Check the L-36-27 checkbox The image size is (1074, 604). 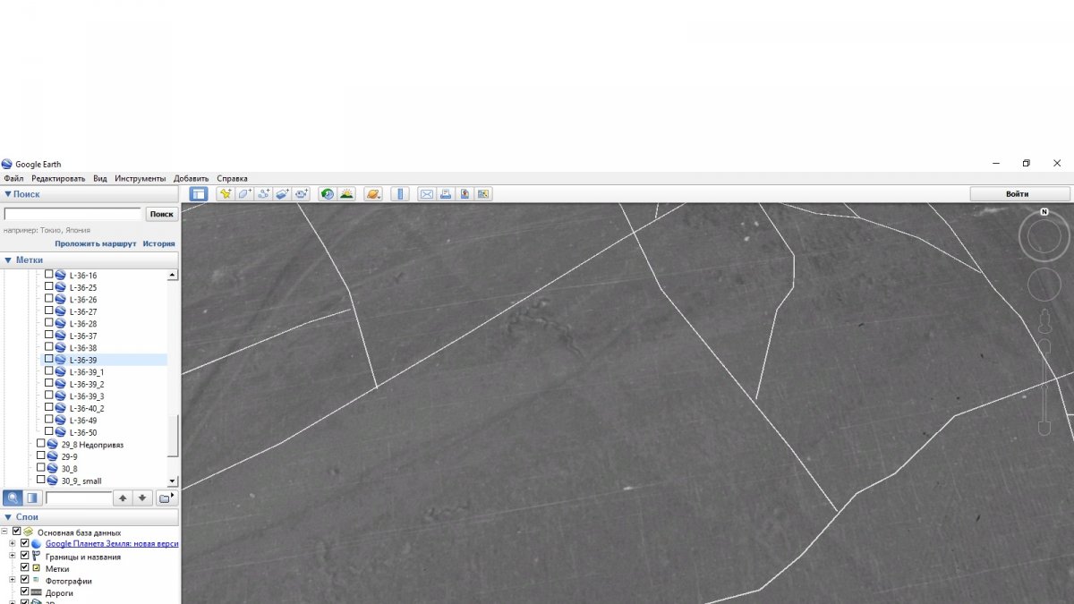tap(49, 311)
